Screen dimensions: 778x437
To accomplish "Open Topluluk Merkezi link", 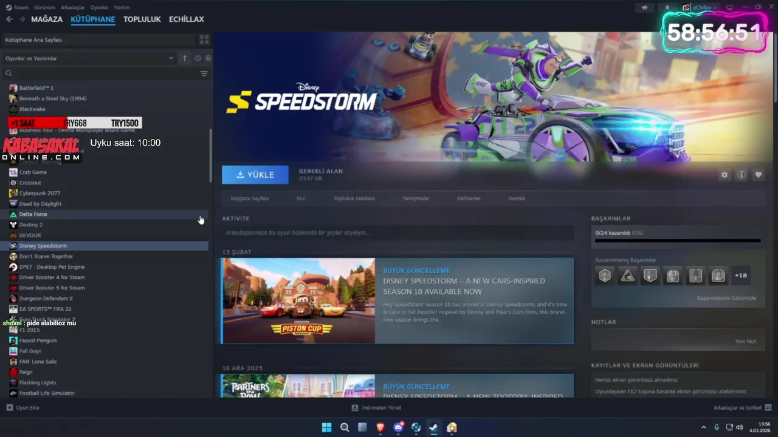I will pyautogui.click(x=354, y=198).
